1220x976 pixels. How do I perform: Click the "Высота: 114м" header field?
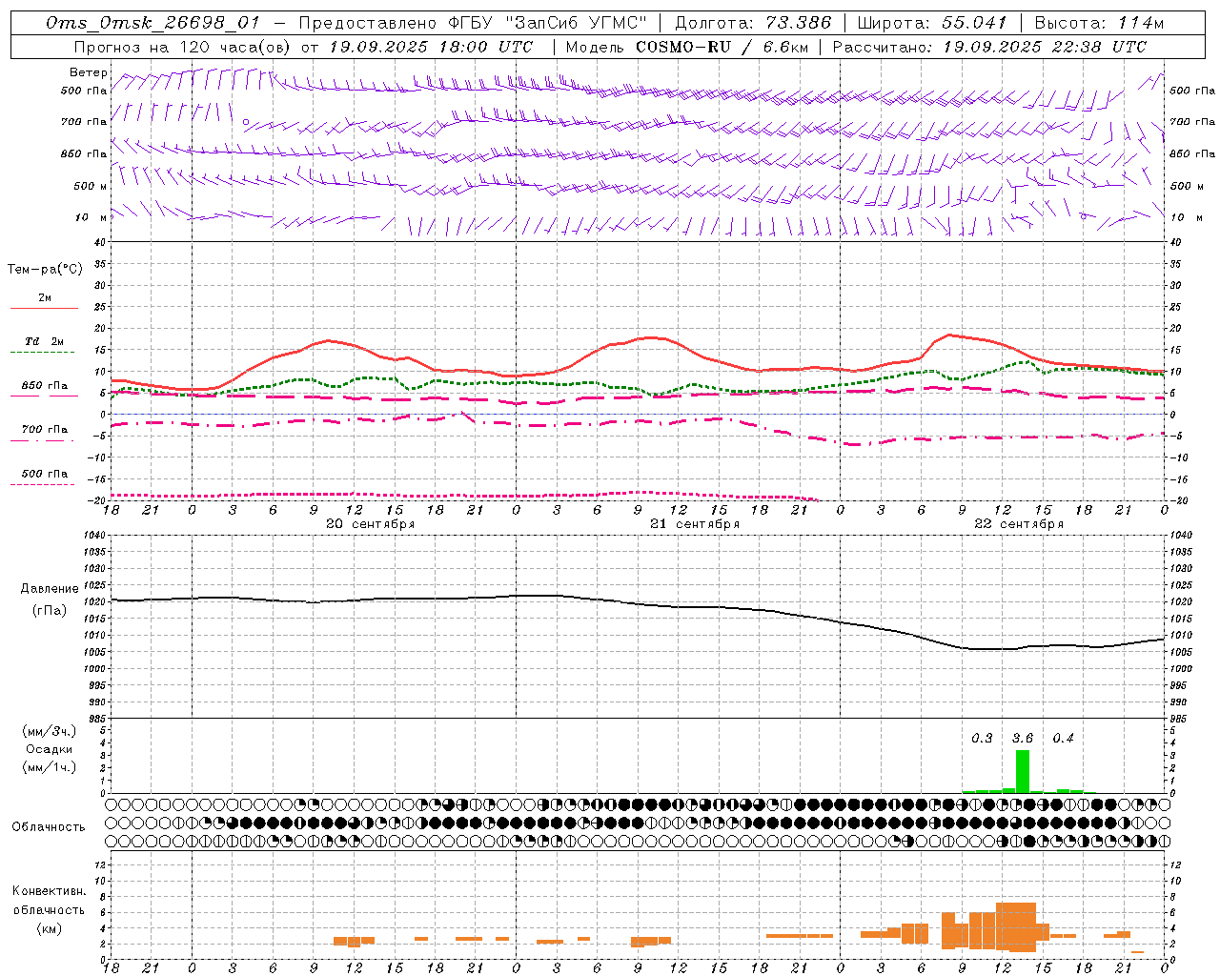[x=1099, y=23]
